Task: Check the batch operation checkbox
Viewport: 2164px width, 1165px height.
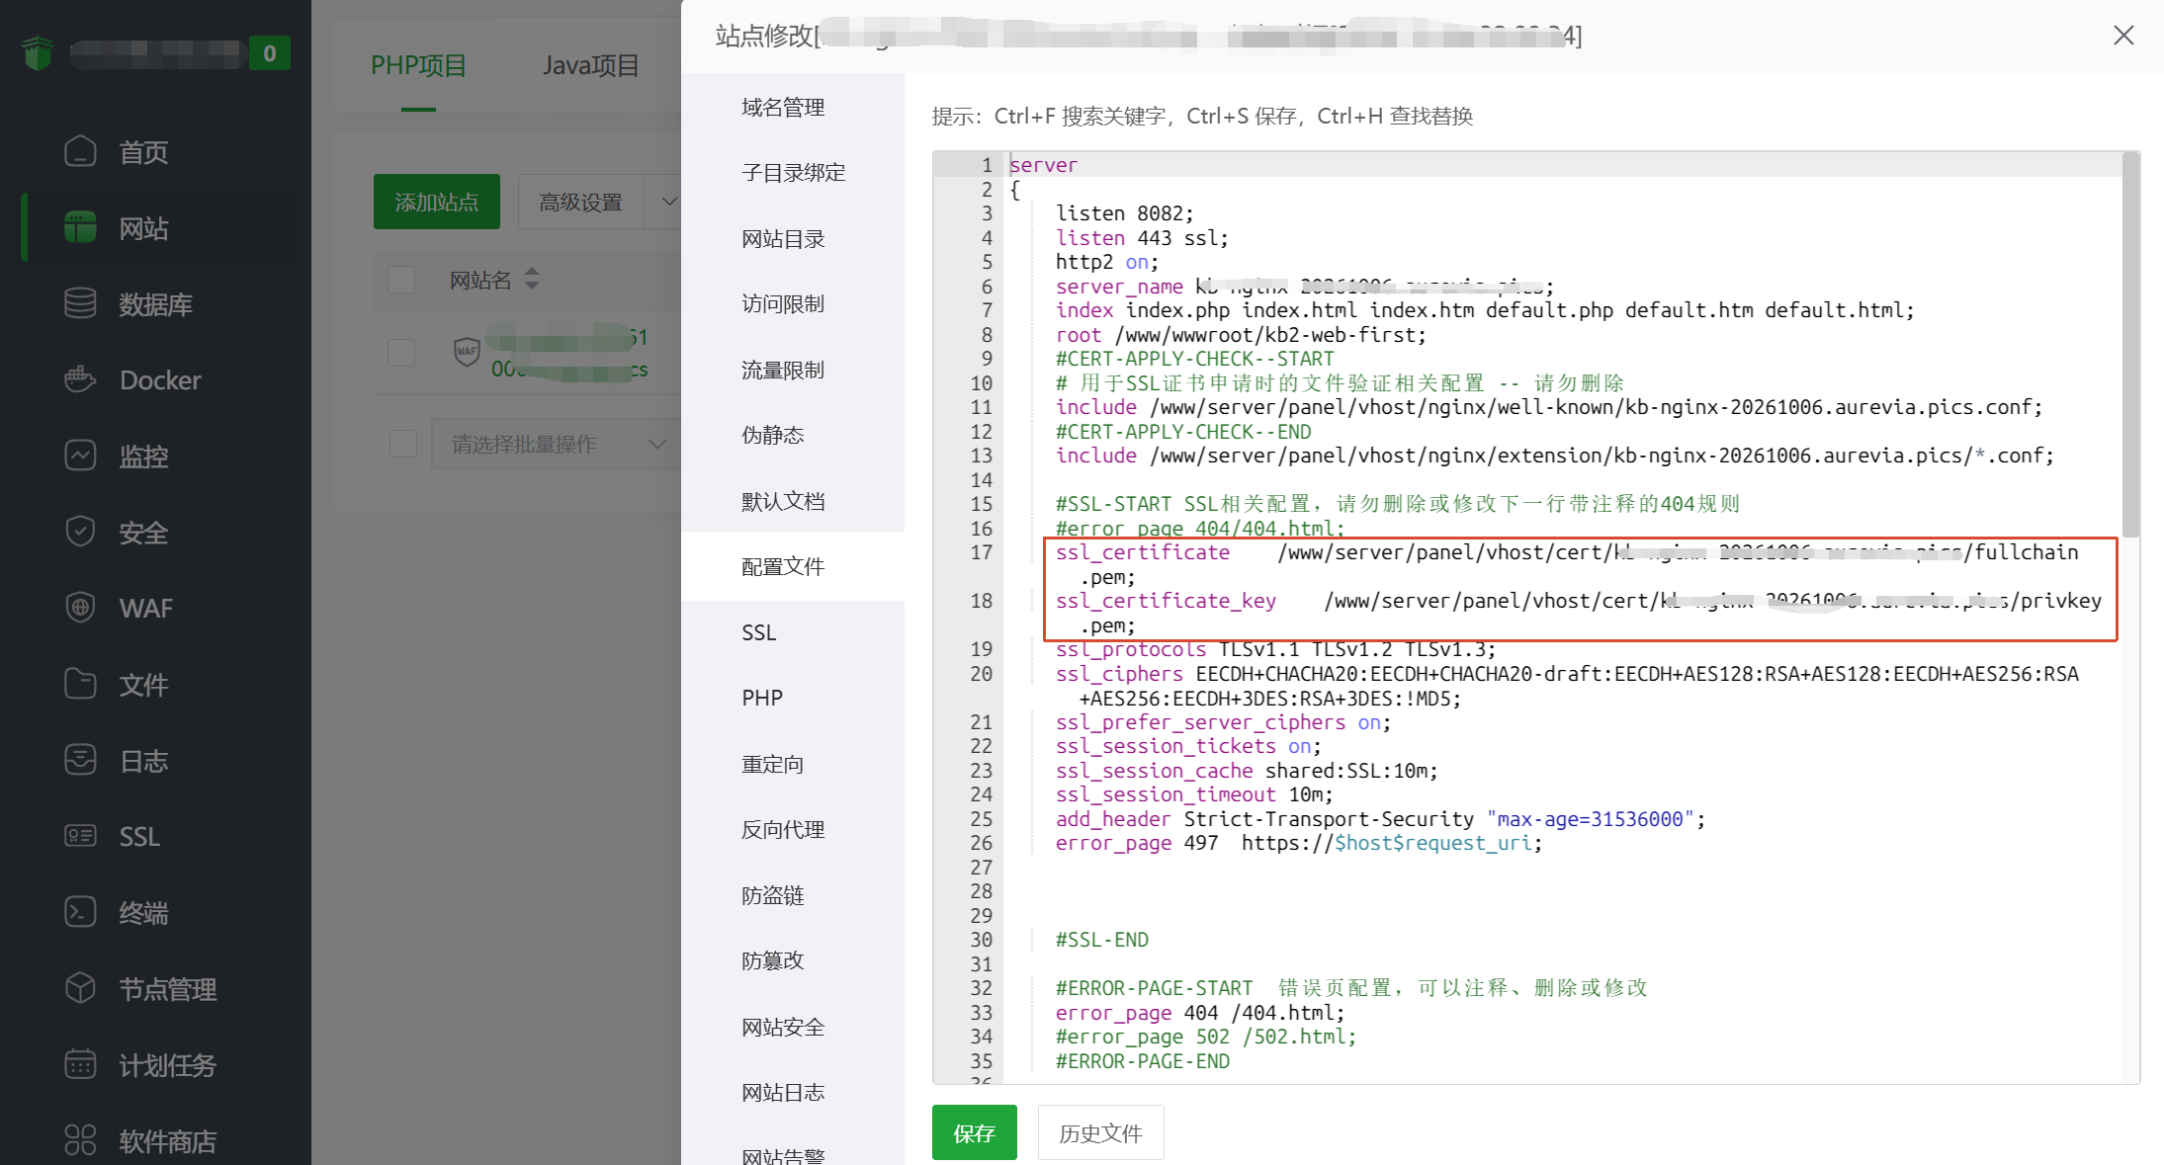Action: click(402, 444)
